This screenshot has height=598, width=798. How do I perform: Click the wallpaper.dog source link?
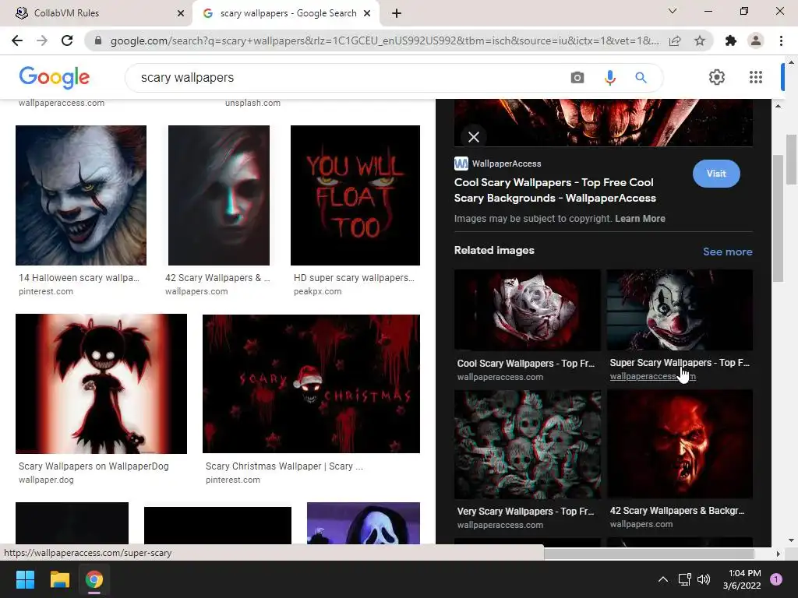46,480
